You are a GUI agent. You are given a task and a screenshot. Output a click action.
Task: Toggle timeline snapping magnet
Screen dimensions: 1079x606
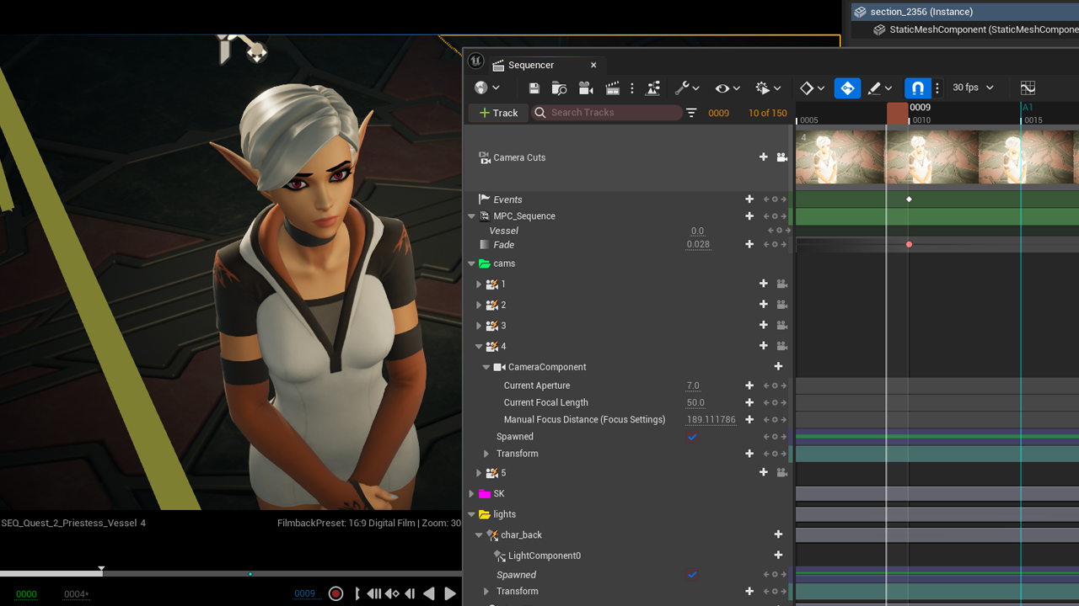click(917, 88)
